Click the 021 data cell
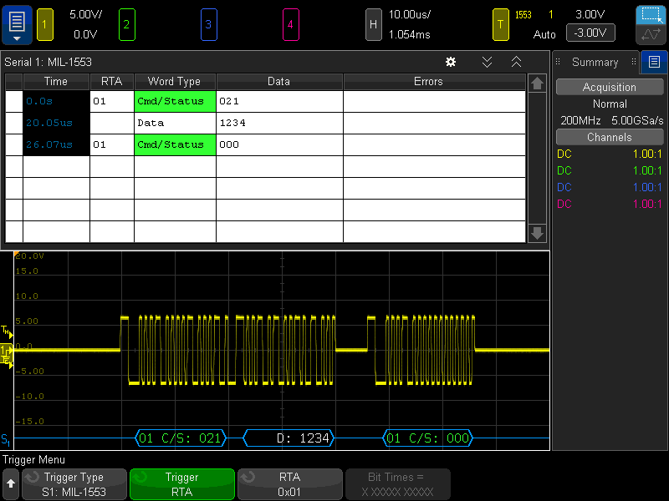Viewport: 669px width, 501px height. [279, 101]
